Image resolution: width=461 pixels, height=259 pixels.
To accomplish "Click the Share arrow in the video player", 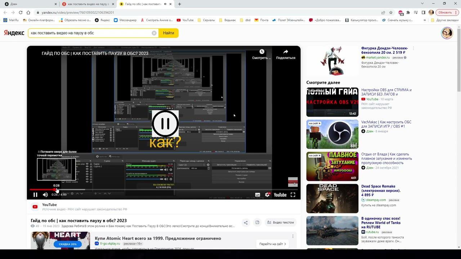I will click(286, 52).
